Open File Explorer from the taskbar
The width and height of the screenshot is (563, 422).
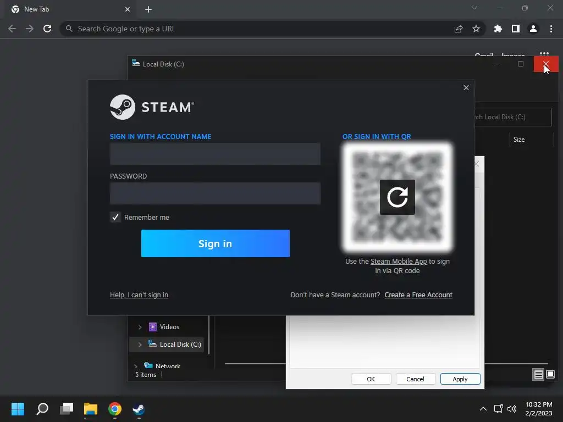[x=91, y=409]
